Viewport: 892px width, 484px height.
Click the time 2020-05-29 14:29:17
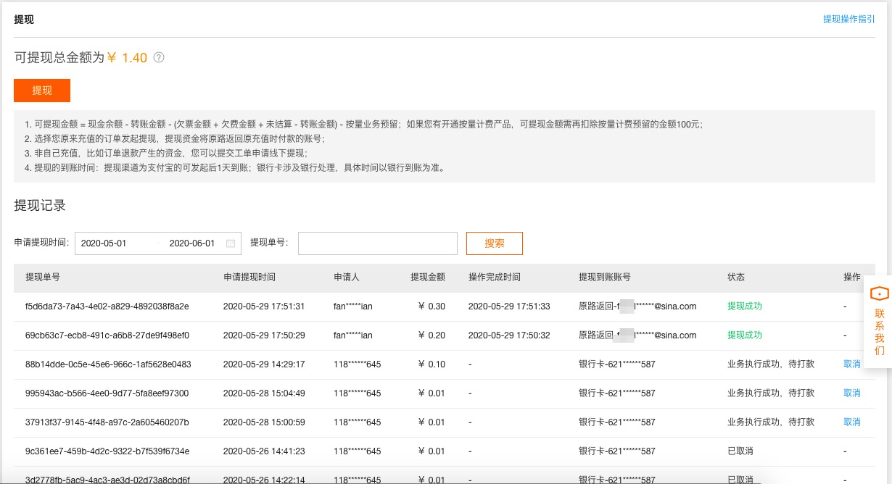[264, 364]
